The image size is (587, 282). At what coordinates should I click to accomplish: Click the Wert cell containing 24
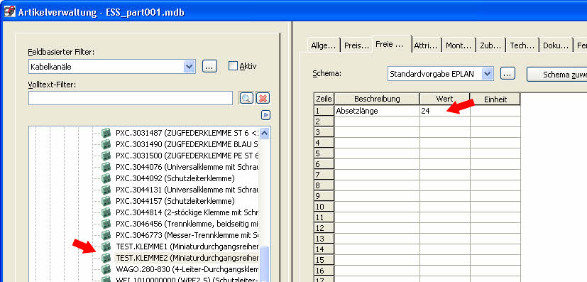click(445, 111)
